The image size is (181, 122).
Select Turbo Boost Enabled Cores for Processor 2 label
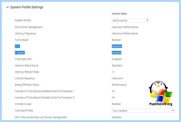[x=45, y=98]
